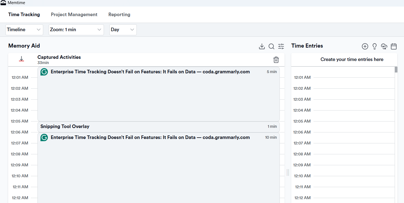
Task: Click the Time Entries vertical scrollbar thumb
Action: (396, 69)
